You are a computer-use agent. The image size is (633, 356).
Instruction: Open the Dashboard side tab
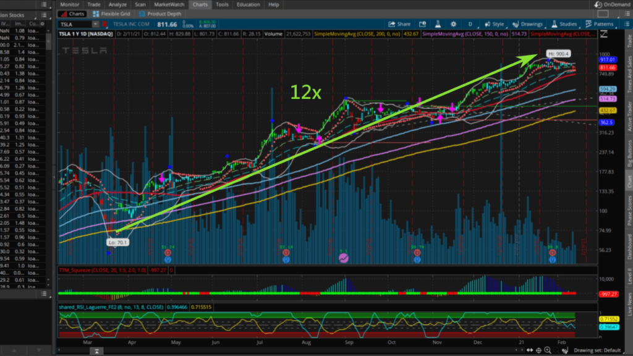point(629,247)
